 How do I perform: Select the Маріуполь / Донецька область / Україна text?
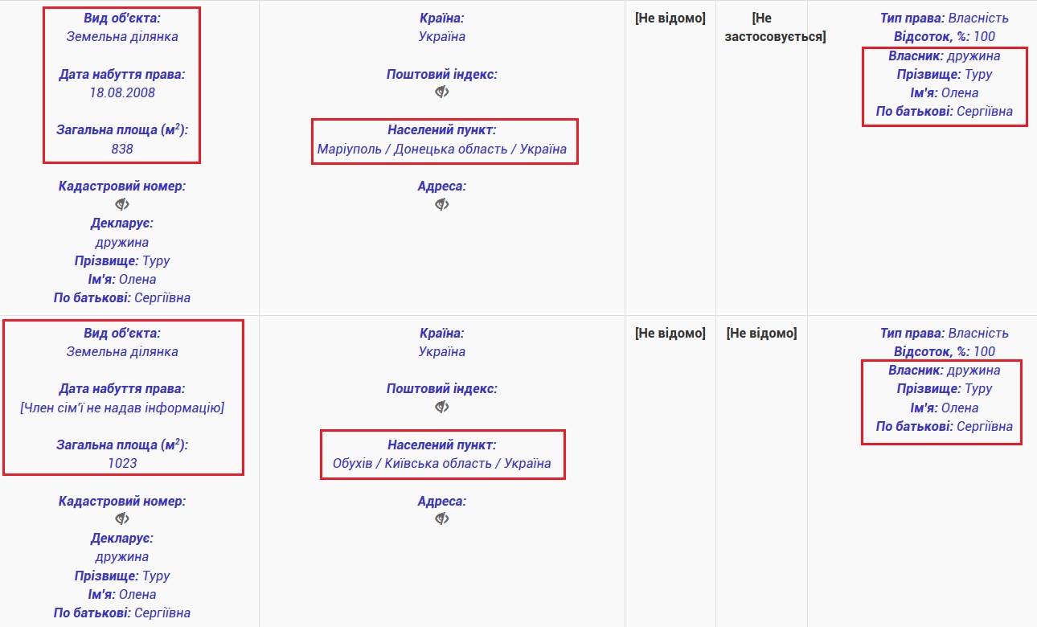click(442, 149)
